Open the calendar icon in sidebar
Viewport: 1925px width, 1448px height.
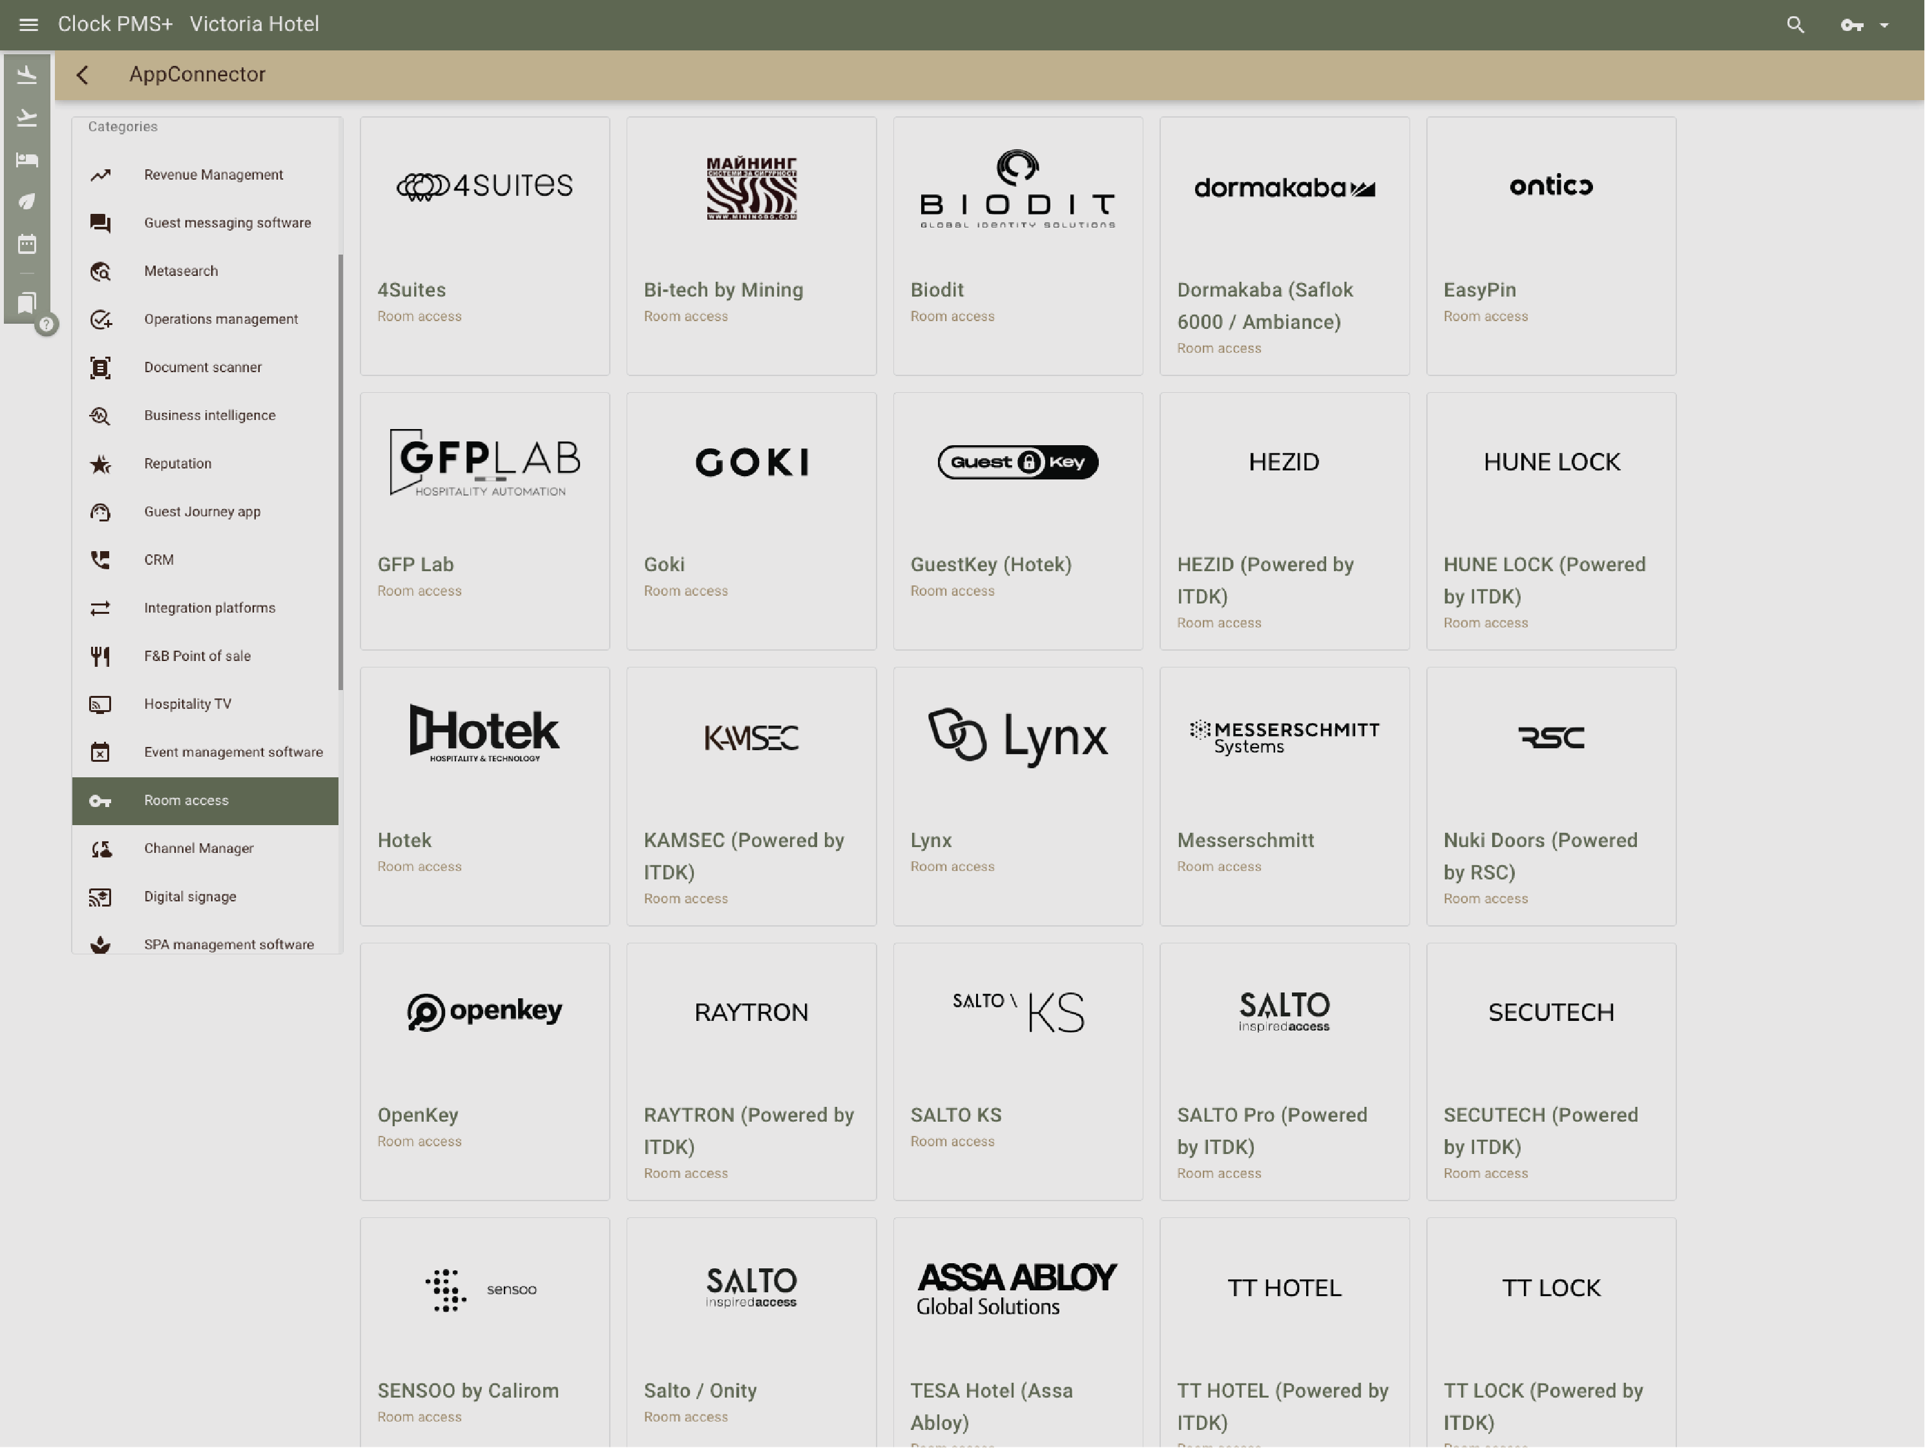[x=27, y=244]
